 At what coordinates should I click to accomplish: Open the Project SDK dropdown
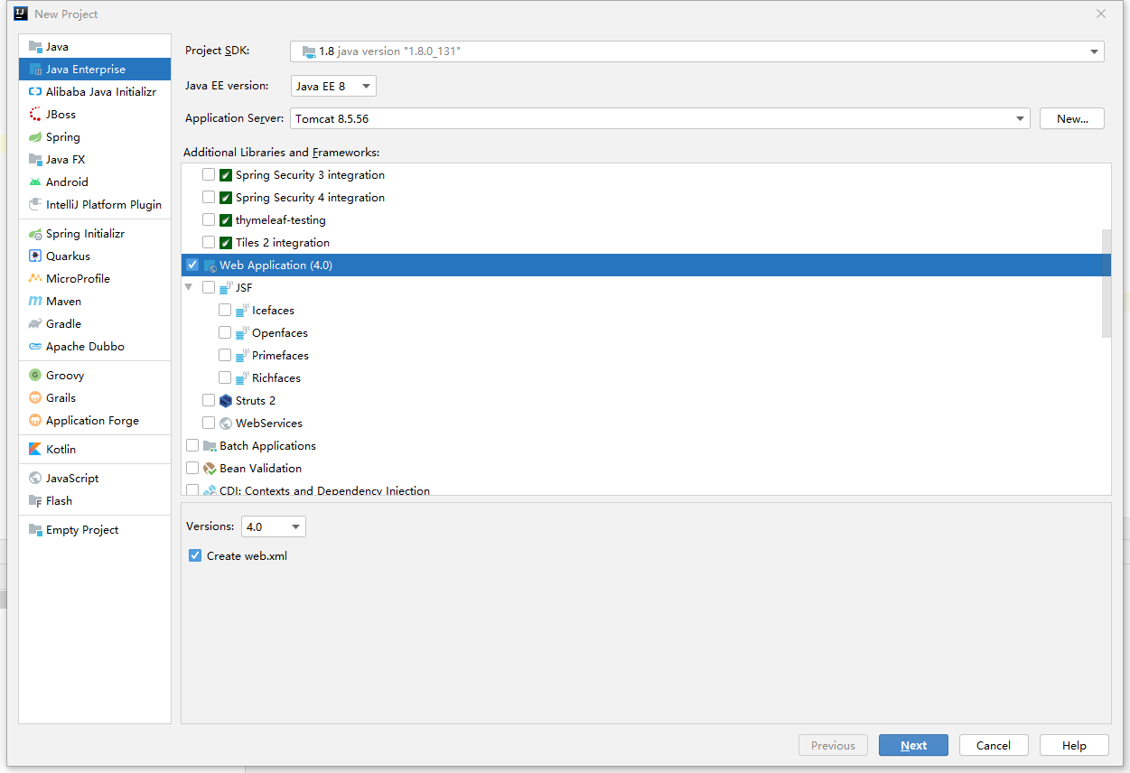pos(696,51)
